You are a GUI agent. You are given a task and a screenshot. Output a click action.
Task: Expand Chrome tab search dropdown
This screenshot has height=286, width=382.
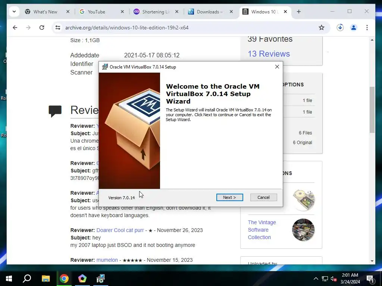[x=14, y=12]
